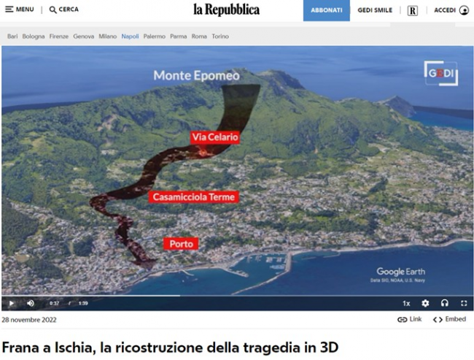Open the R premium icon

413,10
